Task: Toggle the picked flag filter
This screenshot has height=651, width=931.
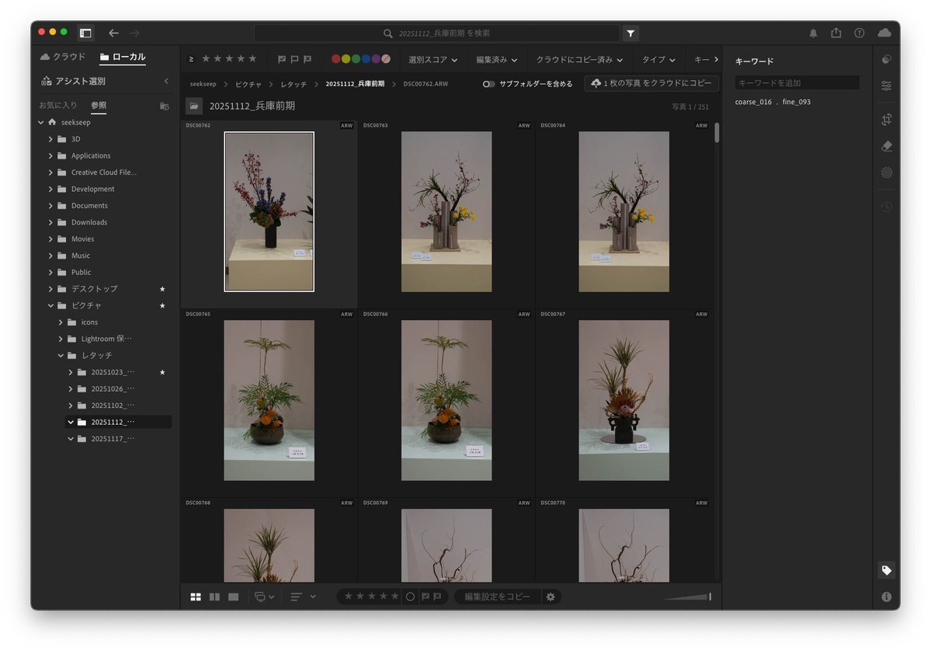Action: tap(282, 59)
